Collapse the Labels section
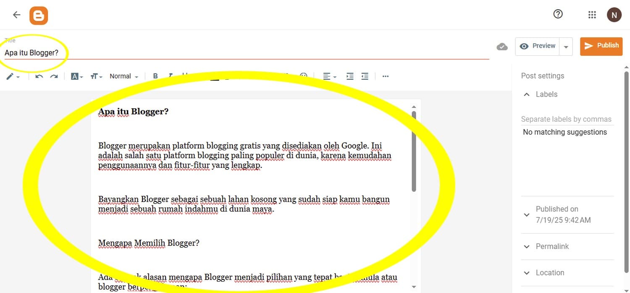Screen dimensions: 630x293 point(527,94)
